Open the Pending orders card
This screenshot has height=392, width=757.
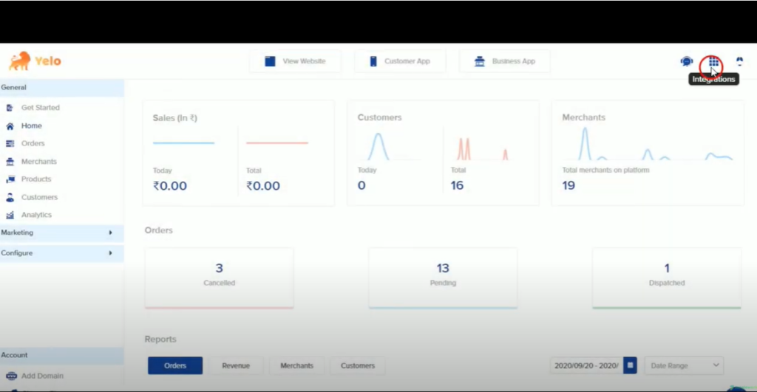(443, 278)
